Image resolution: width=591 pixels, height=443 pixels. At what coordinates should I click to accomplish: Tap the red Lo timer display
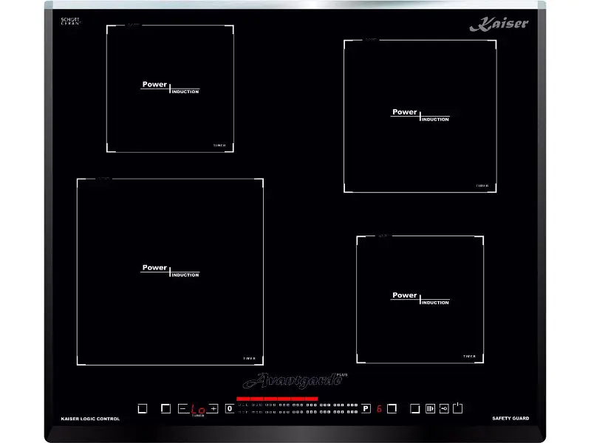tap(198, 409)
